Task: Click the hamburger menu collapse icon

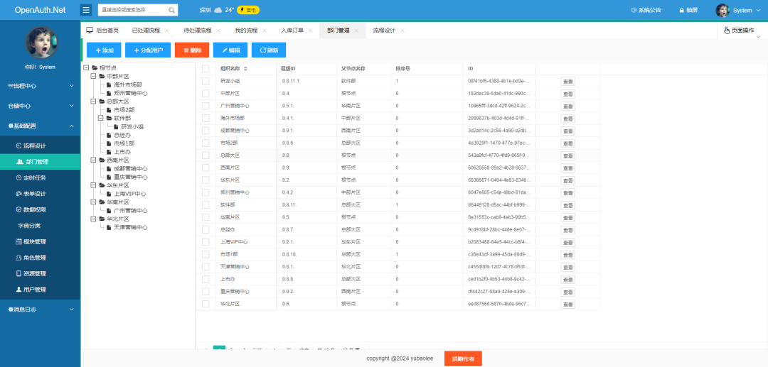Action: point(86,10)
